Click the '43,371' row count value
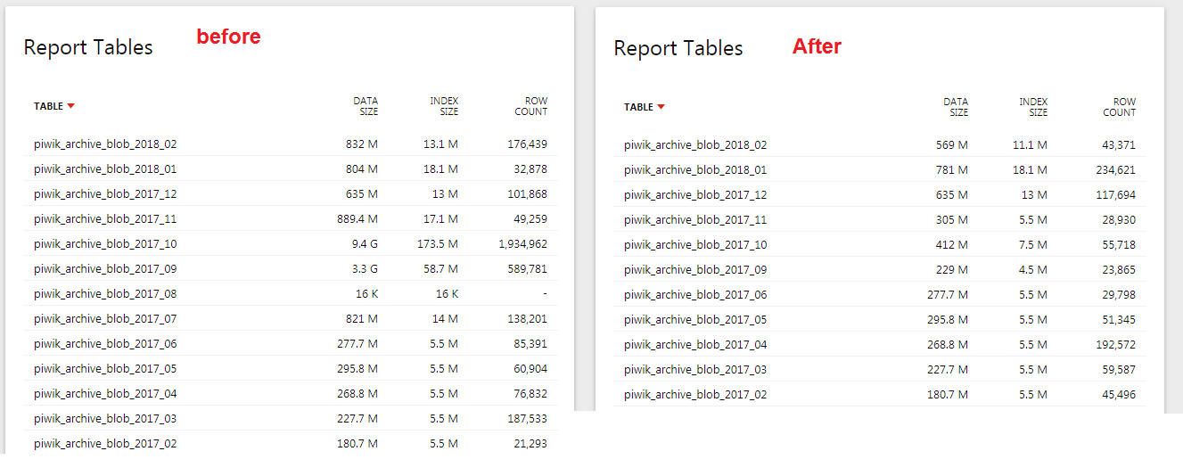This screenshot has height=476, width=1183. pyautogui.click(x=1120, y=144)
